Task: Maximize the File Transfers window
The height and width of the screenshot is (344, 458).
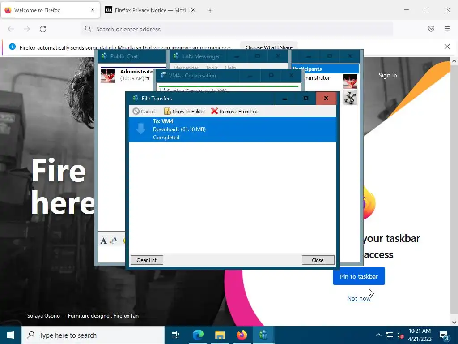Action: click(x=305, y=98)
